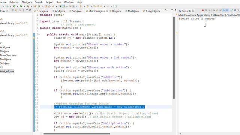The image size is (240, 135).
Task: Terminate the running program with red square
Action: (x=203, y=10)
